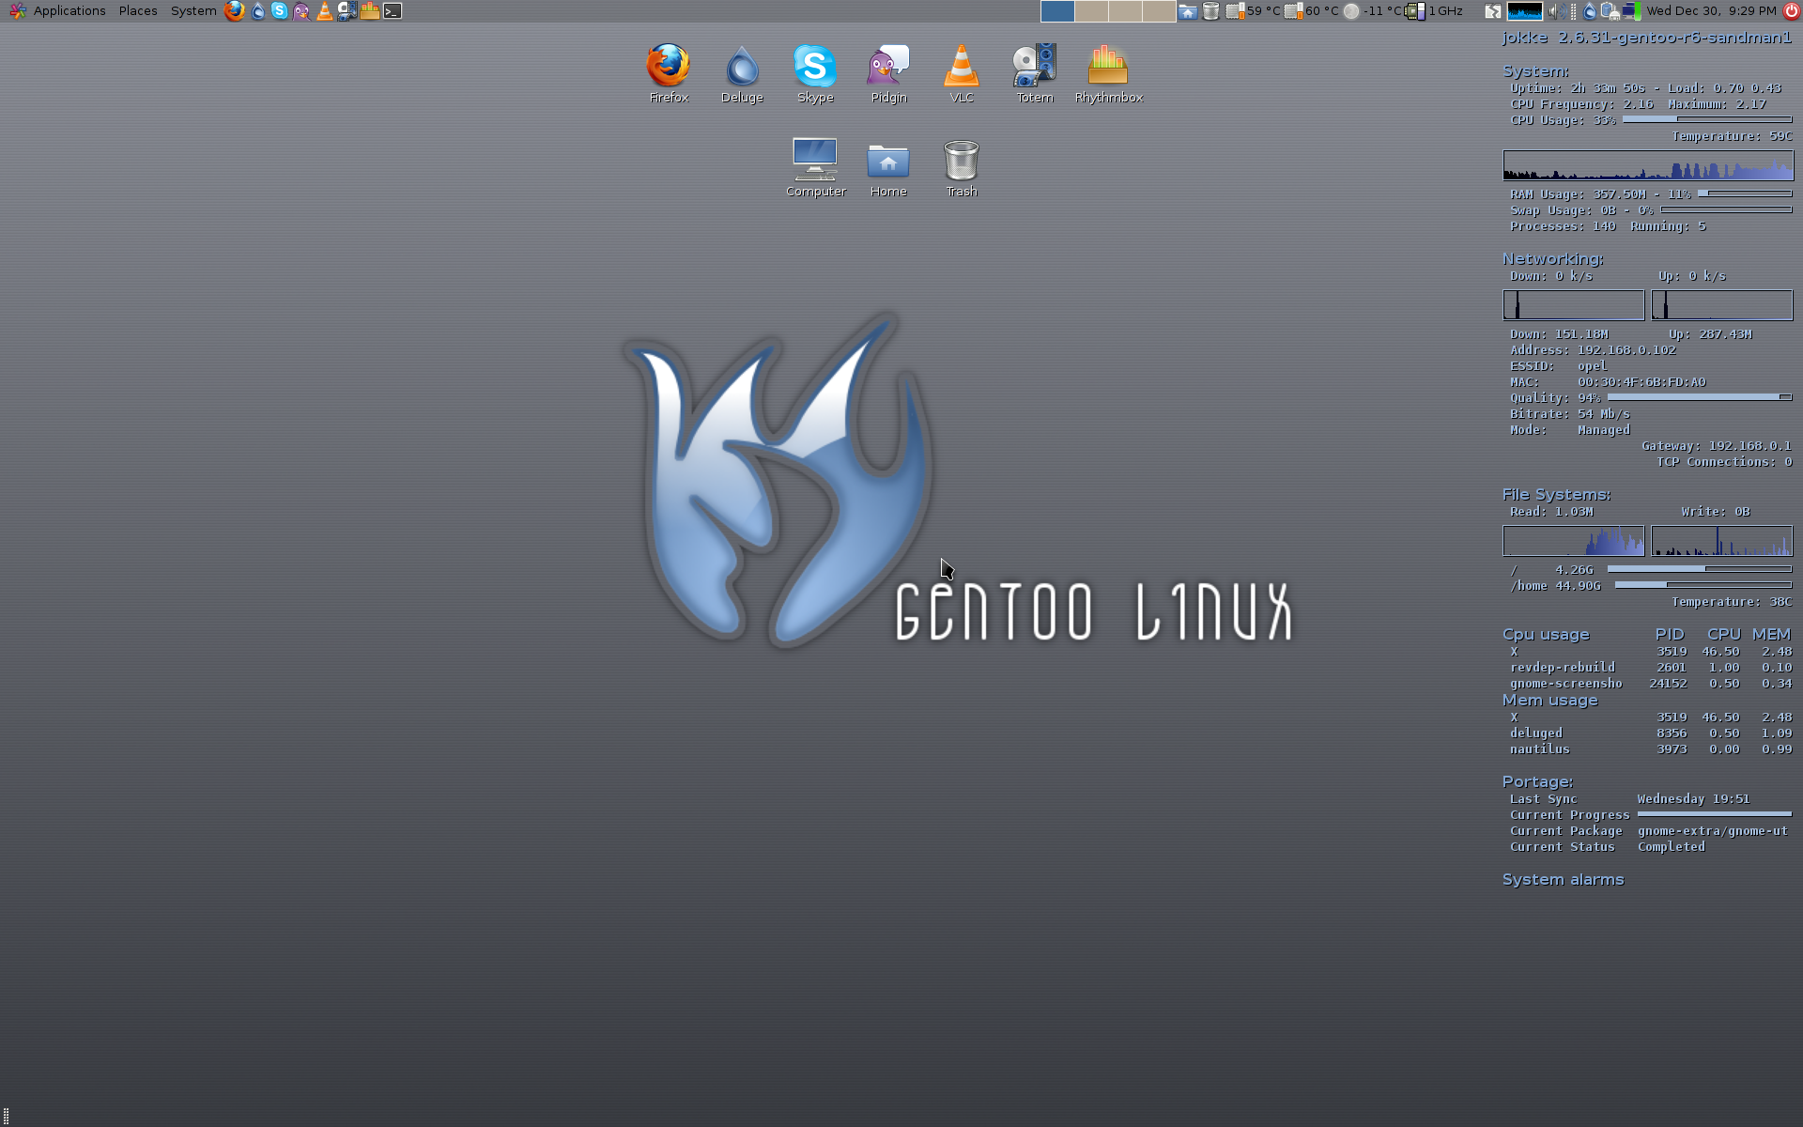The height and width of the screenshot is (1127, 1803).
Task: Switch to the third workspace
Action: pos(1125,11)
